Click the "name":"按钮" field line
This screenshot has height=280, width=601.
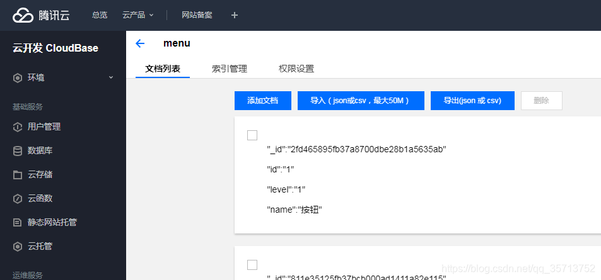[x=295, y=210]
